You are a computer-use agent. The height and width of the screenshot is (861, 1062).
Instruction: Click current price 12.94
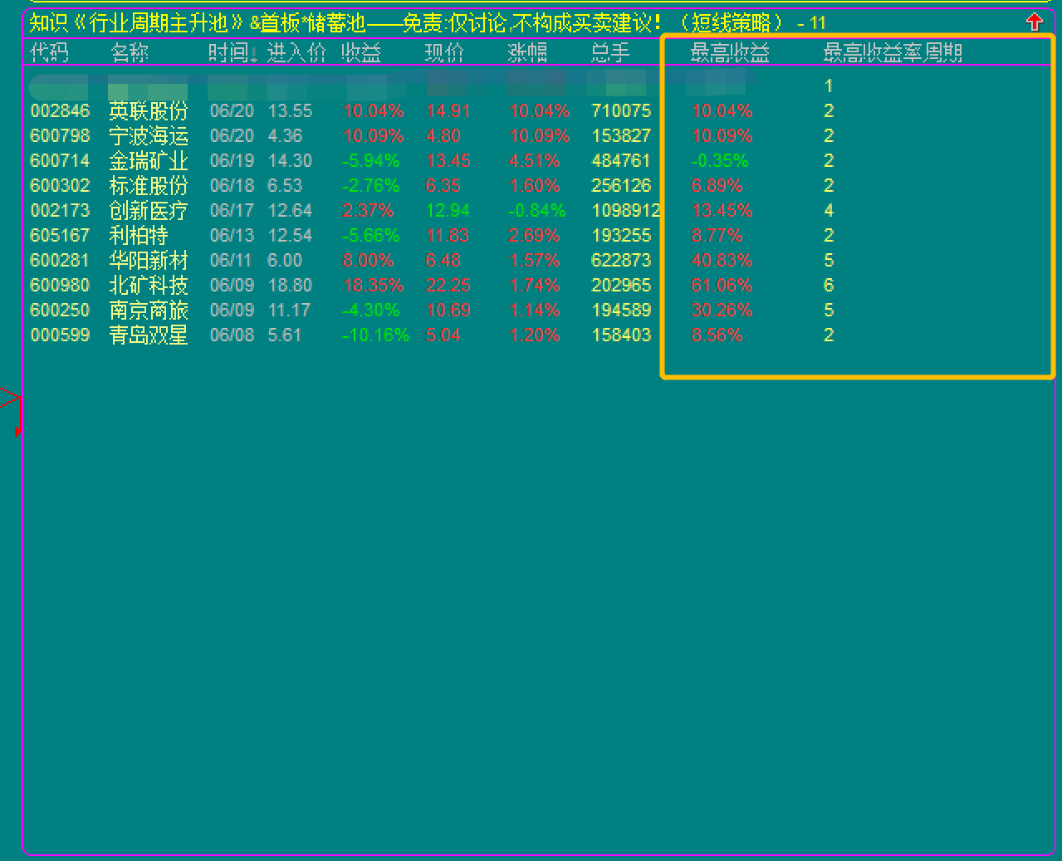pos(448,211)
